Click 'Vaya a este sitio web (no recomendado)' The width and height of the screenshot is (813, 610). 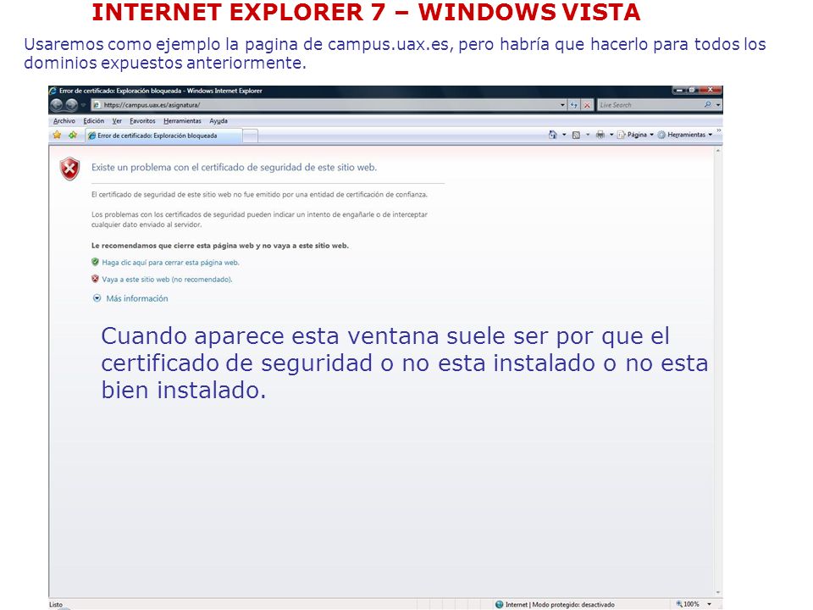(x=167, y=279)
